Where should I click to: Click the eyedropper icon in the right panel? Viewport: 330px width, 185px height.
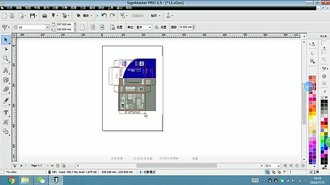coord(324,91)
